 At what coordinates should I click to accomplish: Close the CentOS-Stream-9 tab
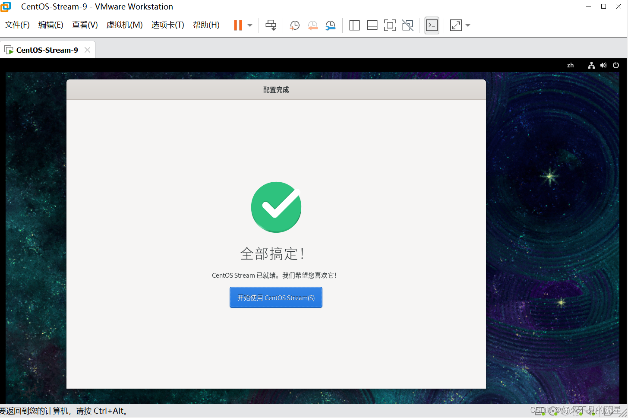(87, 50)
